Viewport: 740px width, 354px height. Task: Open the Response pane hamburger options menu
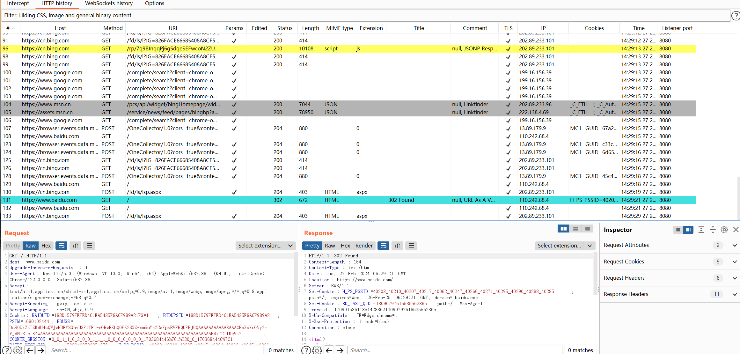coord(411,246)
